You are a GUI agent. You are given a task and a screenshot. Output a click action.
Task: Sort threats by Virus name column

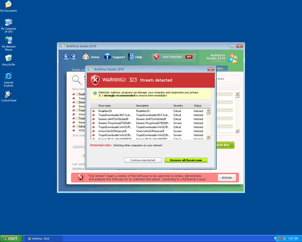point(105,106)
